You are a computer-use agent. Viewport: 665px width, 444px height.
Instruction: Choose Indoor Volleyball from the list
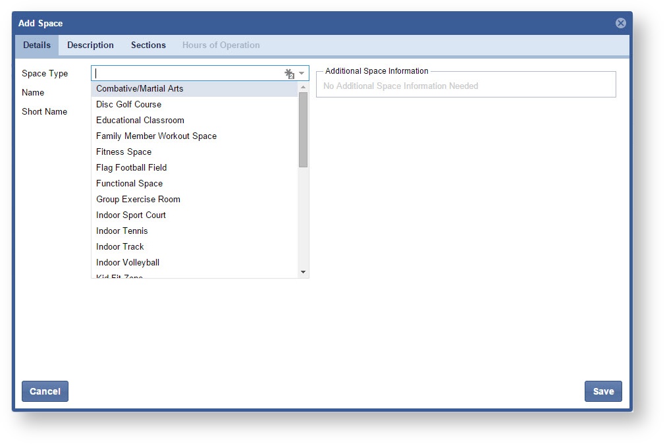pos(128,262)
